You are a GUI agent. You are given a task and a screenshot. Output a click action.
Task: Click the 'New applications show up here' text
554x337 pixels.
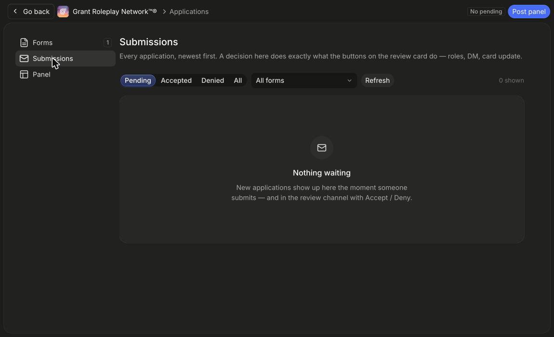pos(321,193)
